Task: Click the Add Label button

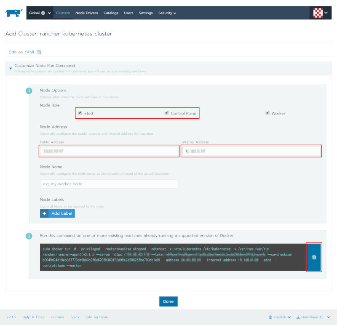Action: point(57,213)
